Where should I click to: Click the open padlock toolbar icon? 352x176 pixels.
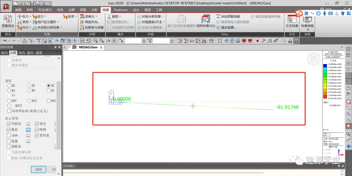(290, 41)
